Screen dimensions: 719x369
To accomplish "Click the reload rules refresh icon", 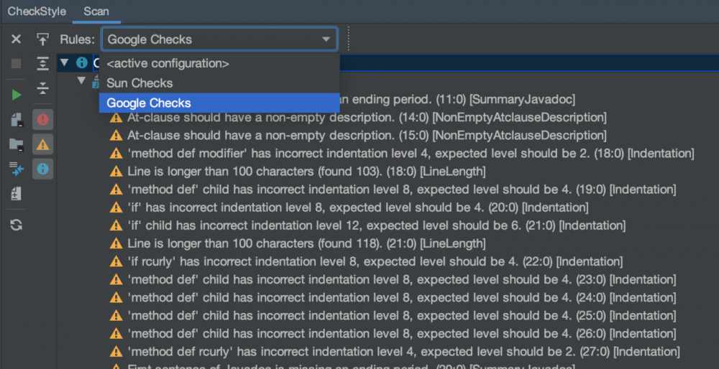I will pos(16,225).
